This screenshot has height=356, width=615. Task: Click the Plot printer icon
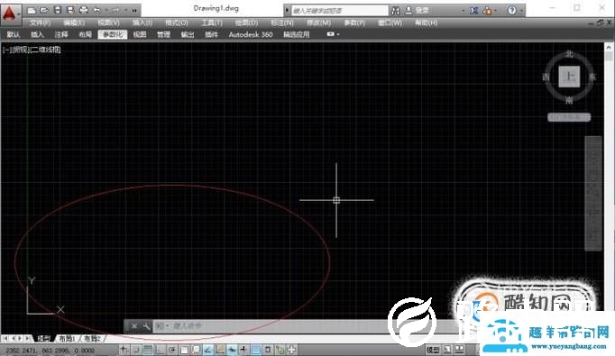click(84, 11)
